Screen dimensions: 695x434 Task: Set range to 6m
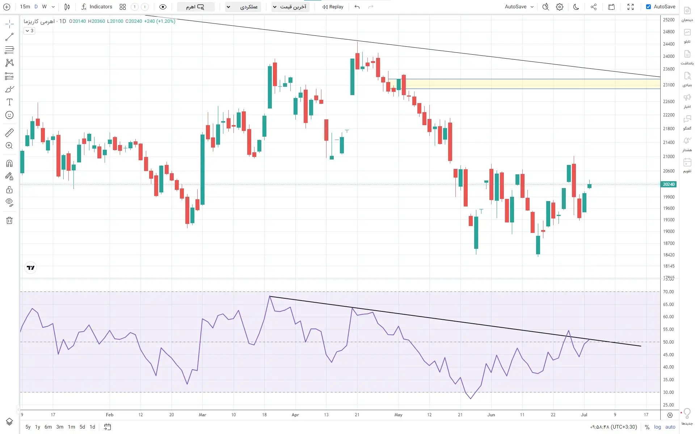coord(48,427)
